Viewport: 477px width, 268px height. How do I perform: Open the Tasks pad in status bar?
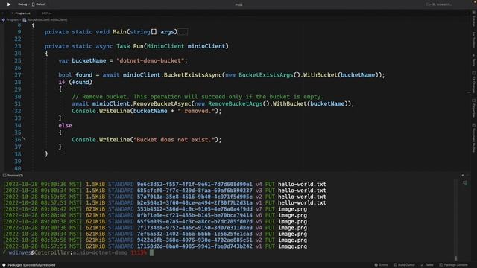pos(427,265)
